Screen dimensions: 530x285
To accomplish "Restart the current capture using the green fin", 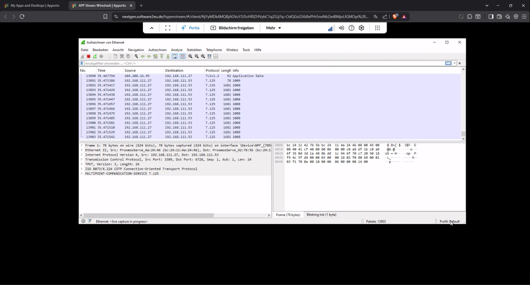I will tap(95, 56).
